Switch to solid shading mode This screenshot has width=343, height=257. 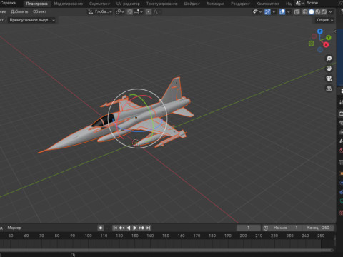(x=312, y=11)
